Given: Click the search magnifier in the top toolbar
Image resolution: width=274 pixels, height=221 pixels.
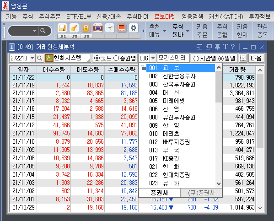Looking at the screenshot, I should pyautogui.click(x=43, y=31).
